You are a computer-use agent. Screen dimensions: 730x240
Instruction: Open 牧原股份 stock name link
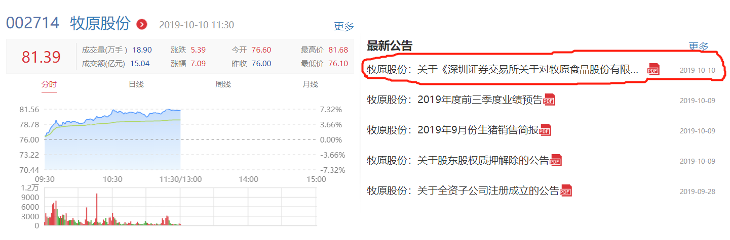tap(101, 23)
